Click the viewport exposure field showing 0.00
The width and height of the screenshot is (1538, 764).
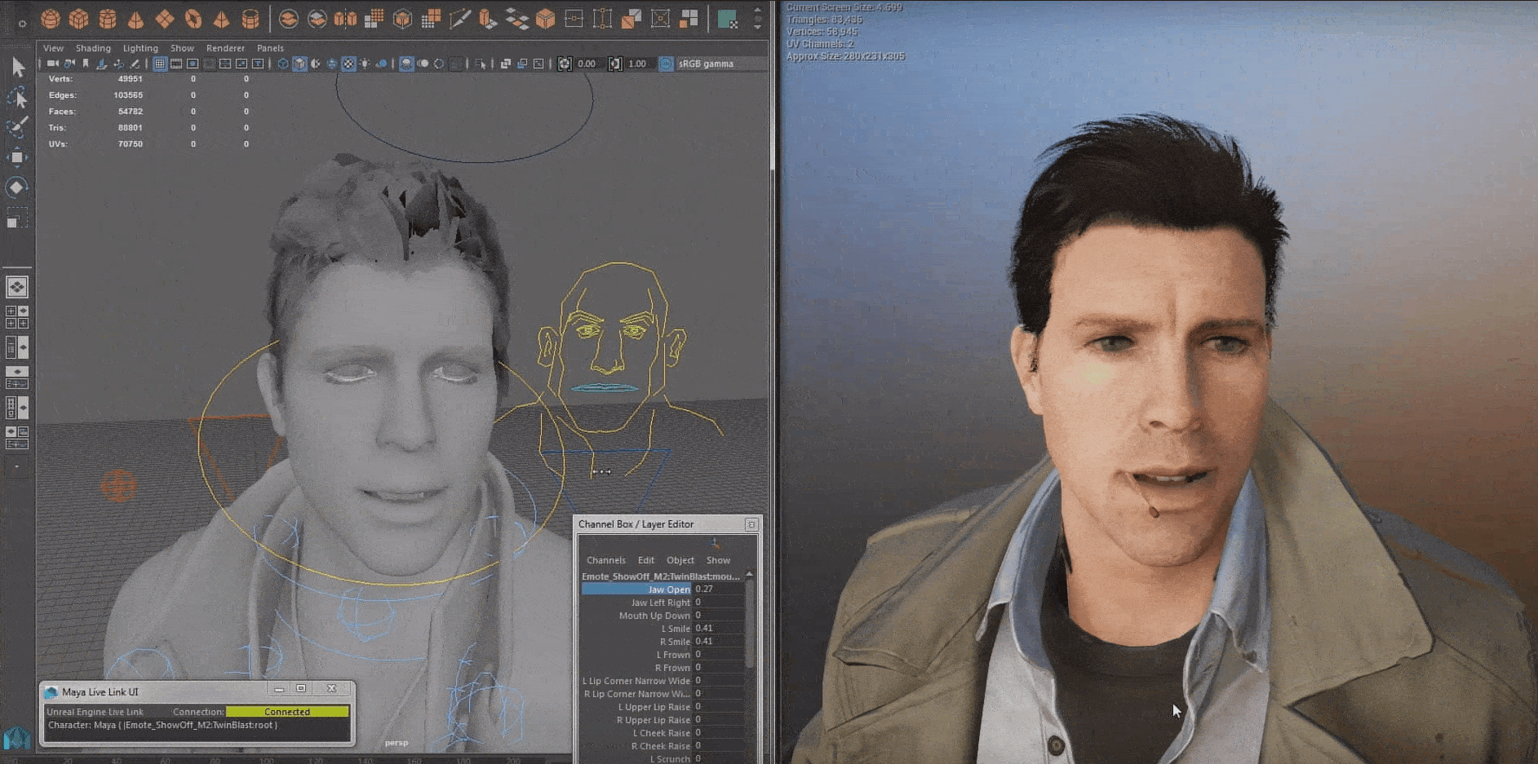587,64
